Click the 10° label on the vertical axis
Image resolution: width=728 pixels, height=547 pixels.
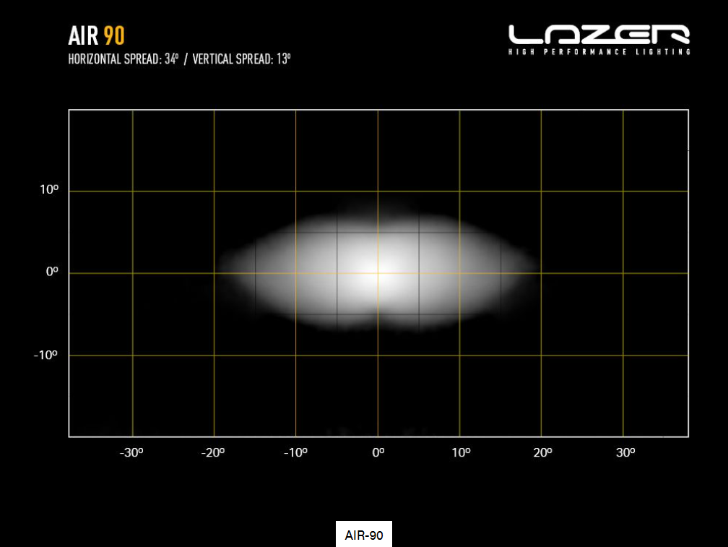(x=49, y=189)
